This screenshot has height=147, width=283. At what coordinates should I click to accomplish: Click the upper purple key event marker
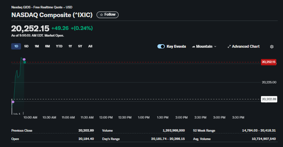click(x=24, y=59)
